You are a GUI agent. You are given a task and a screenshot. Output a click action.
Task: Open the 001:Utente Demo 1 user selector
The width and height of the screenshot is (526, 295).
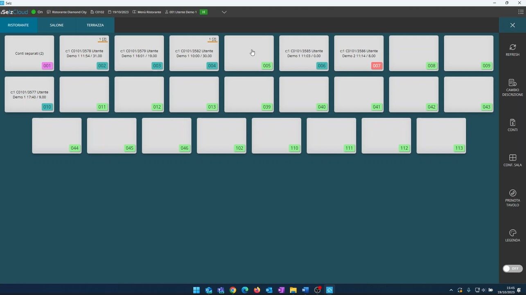click(x=181, y=12)
